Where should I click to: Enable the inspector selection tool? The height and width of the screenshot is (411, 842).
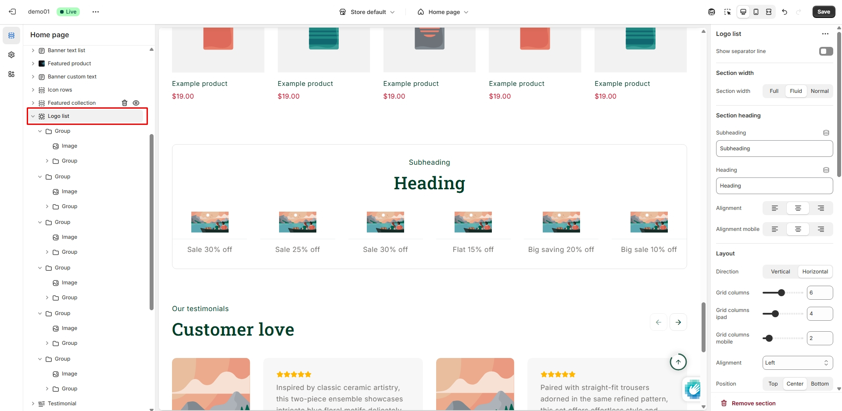tap(727, 12)
